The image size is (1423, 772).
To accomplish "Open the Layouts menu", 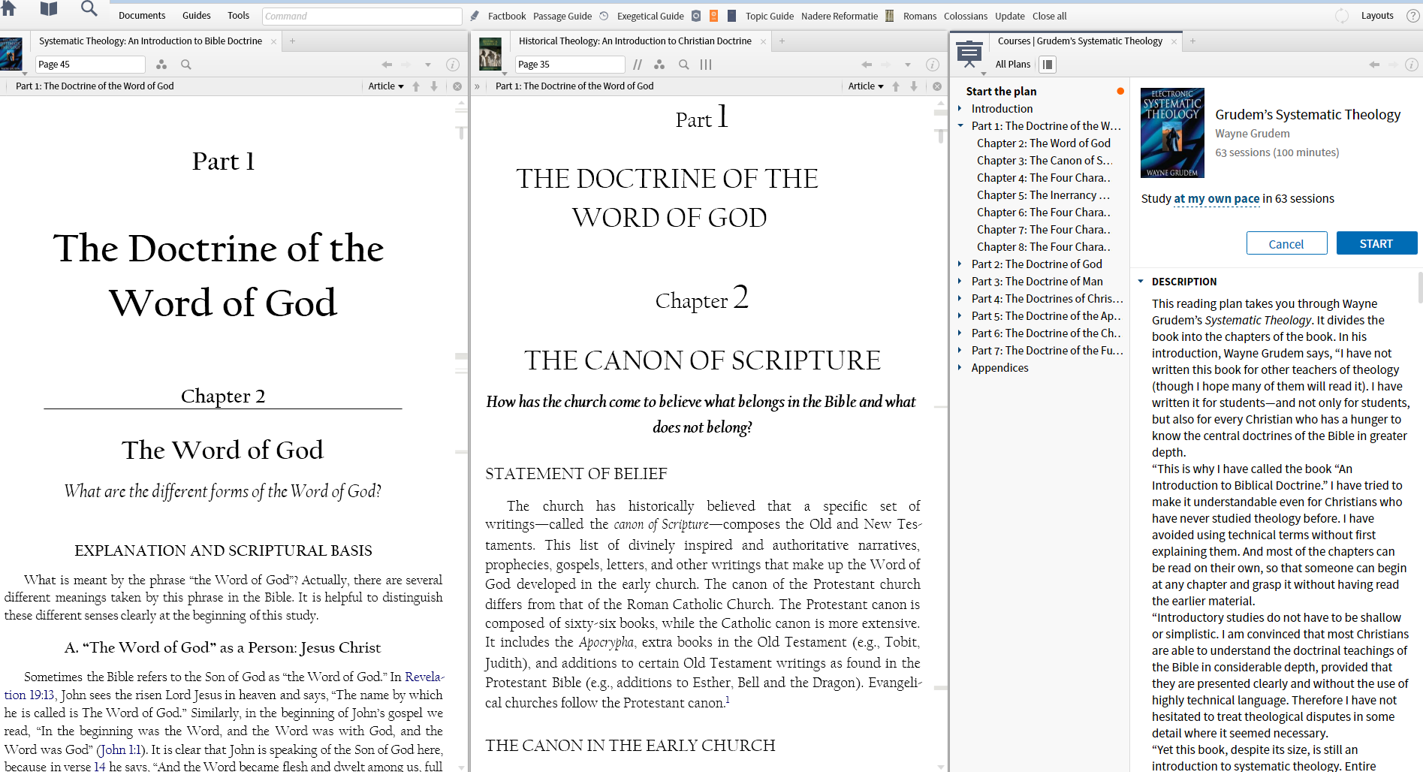I will [1377, 16].
